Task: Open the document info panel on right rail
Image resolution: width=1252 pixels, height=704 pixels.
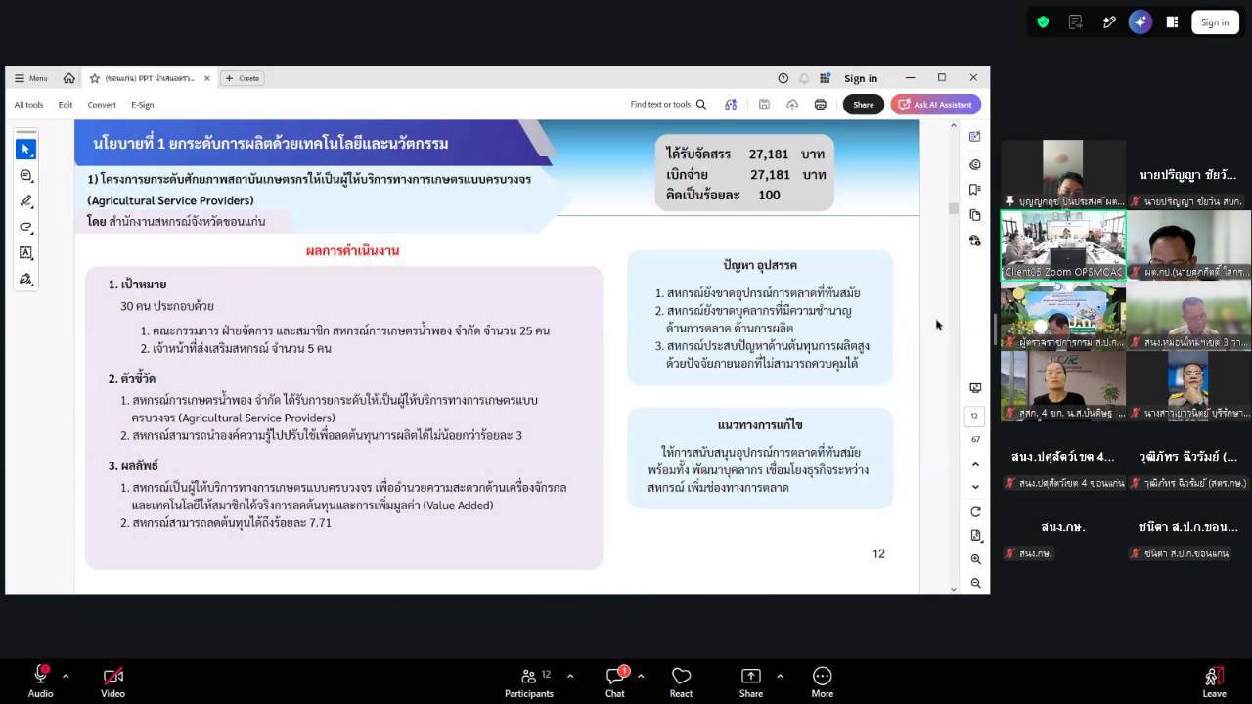Action: coord(975,241)
